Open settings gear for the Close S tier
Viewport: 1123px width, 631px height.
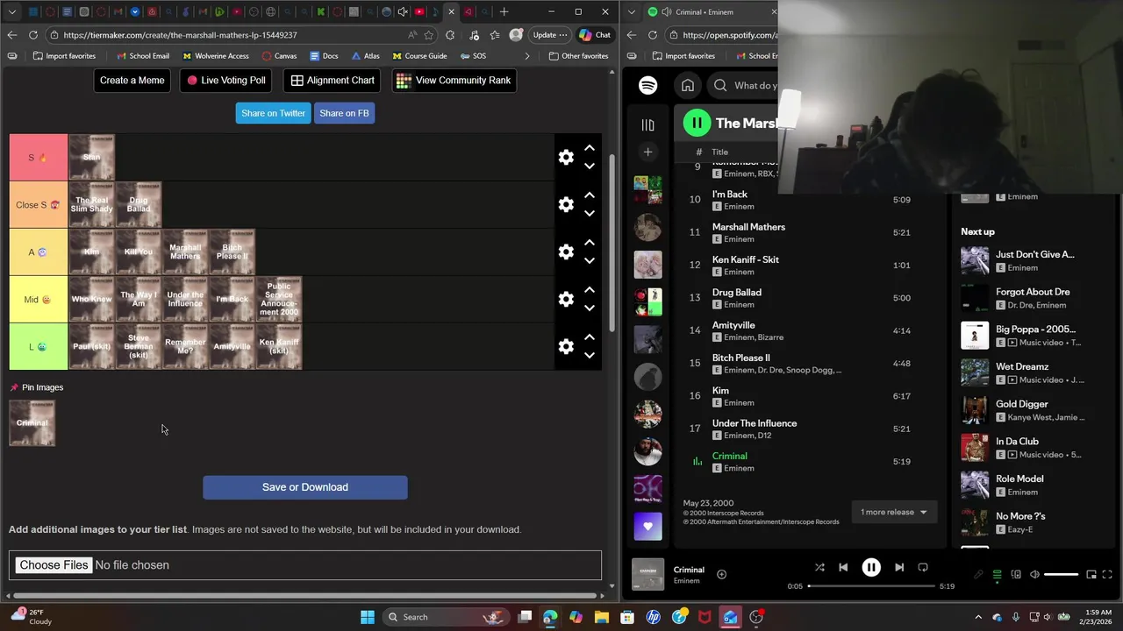(566, 205)
